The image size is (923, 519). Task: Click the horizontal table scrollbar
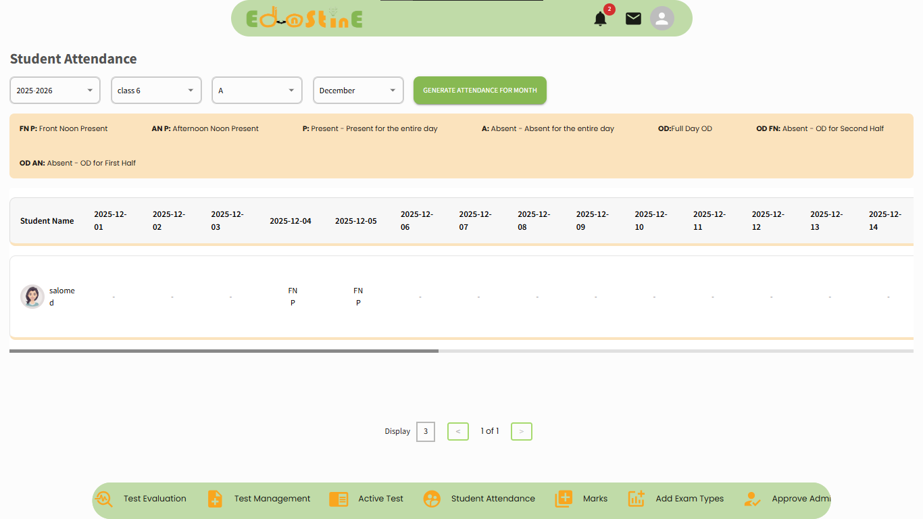[224, 351]
